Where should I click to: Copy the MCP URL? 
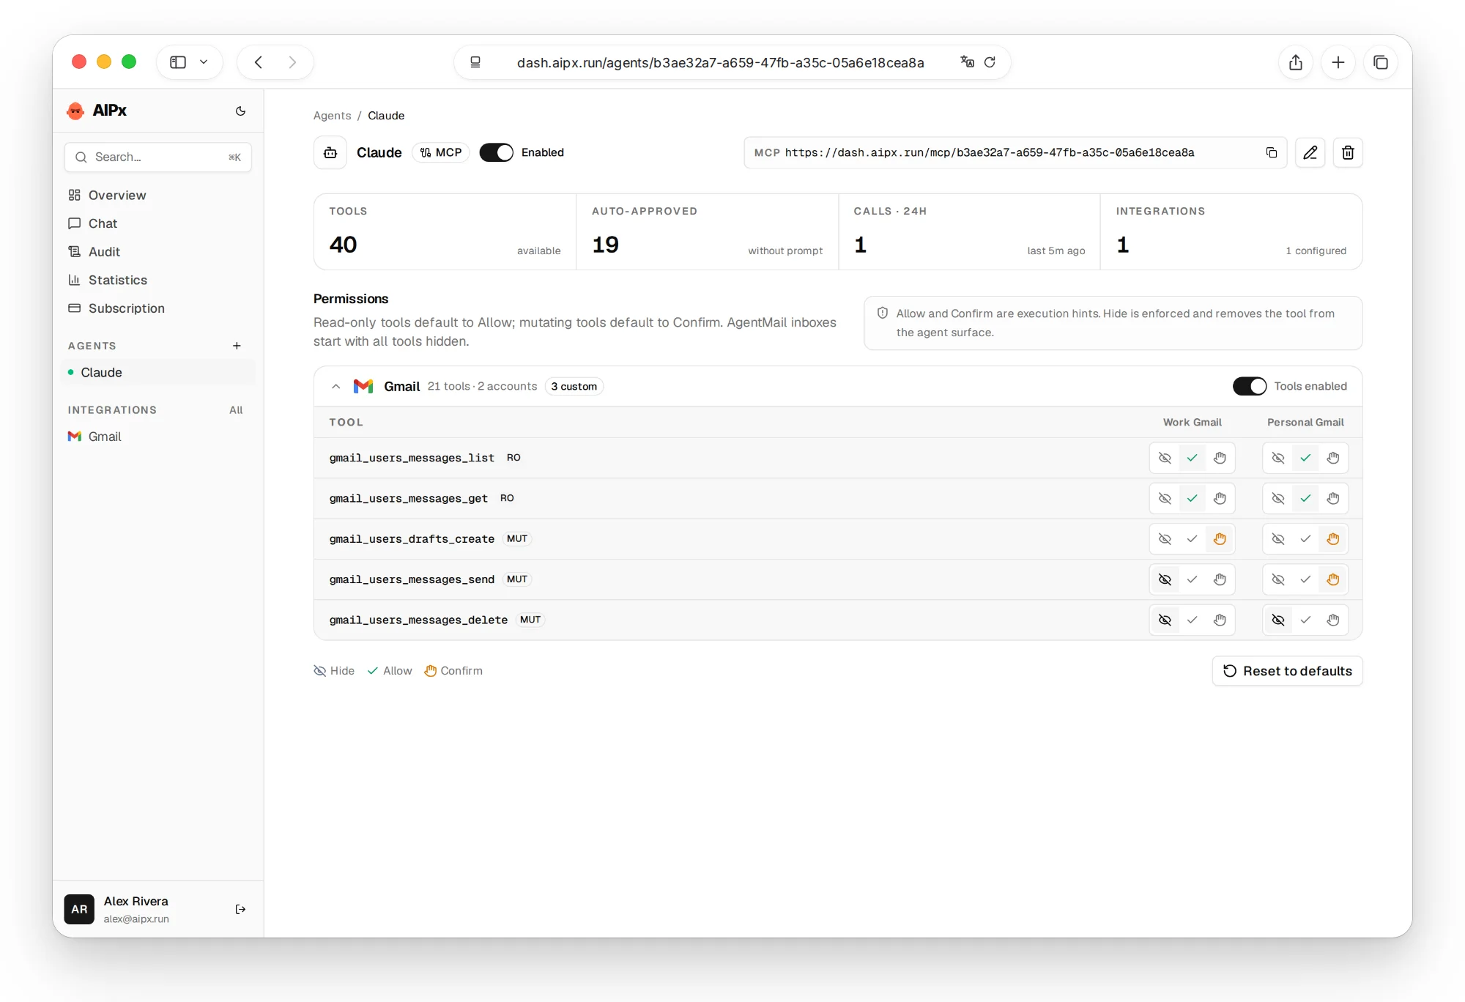coord(1271,152)
